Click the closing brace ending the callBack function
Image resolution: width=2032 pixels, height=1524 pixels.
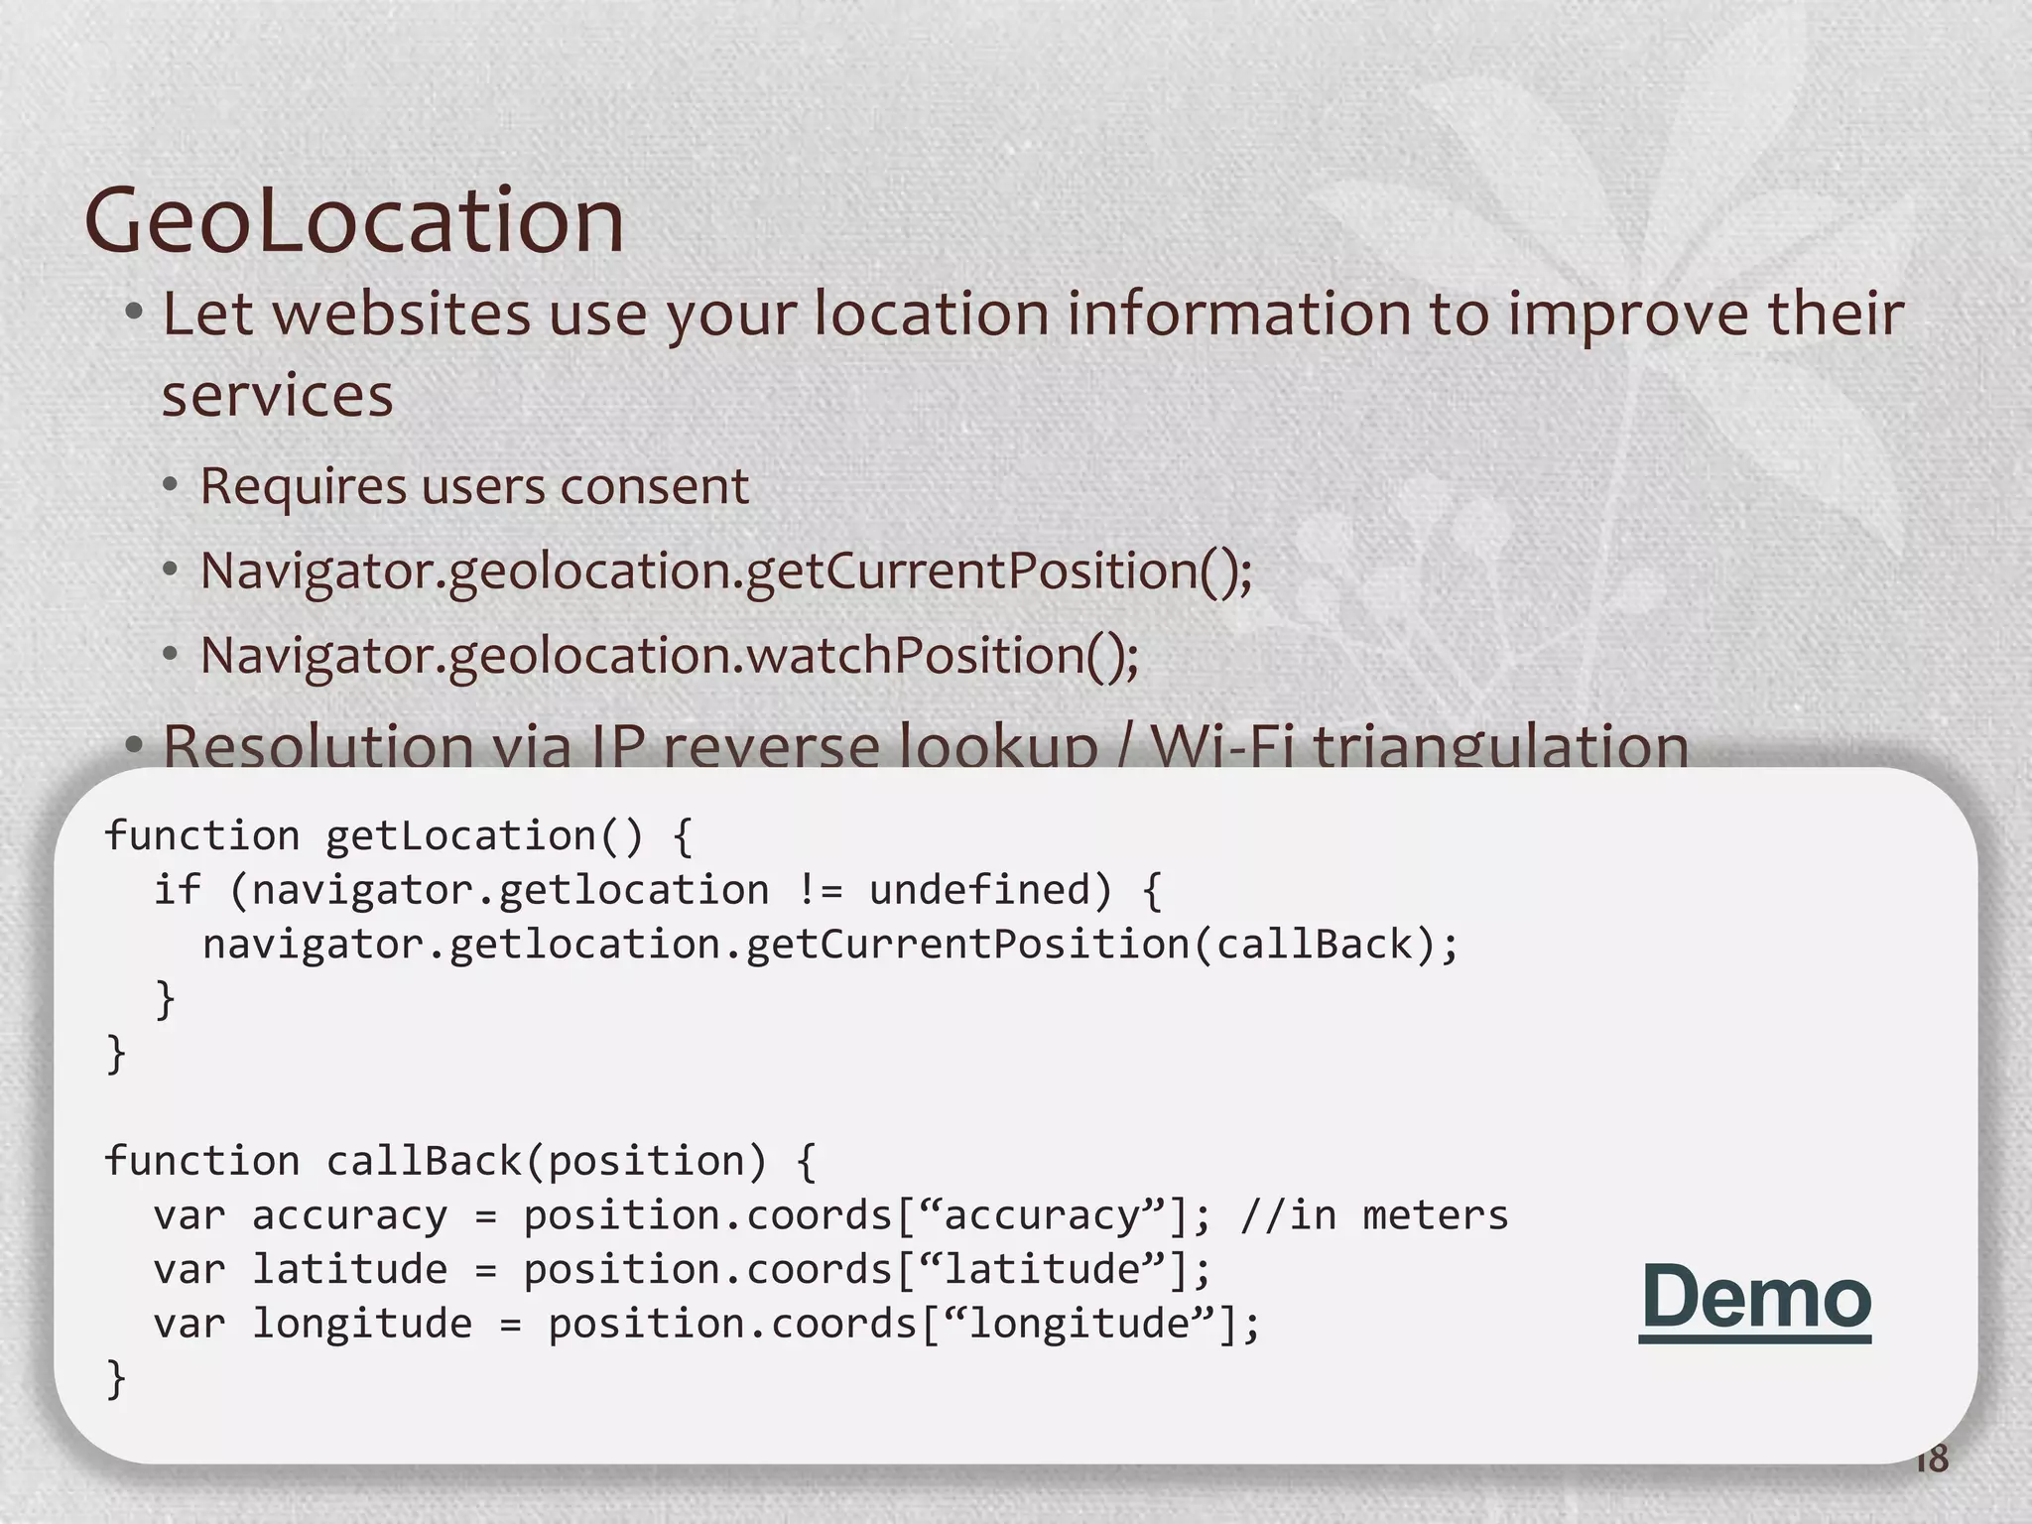[x=116, y=1378]
